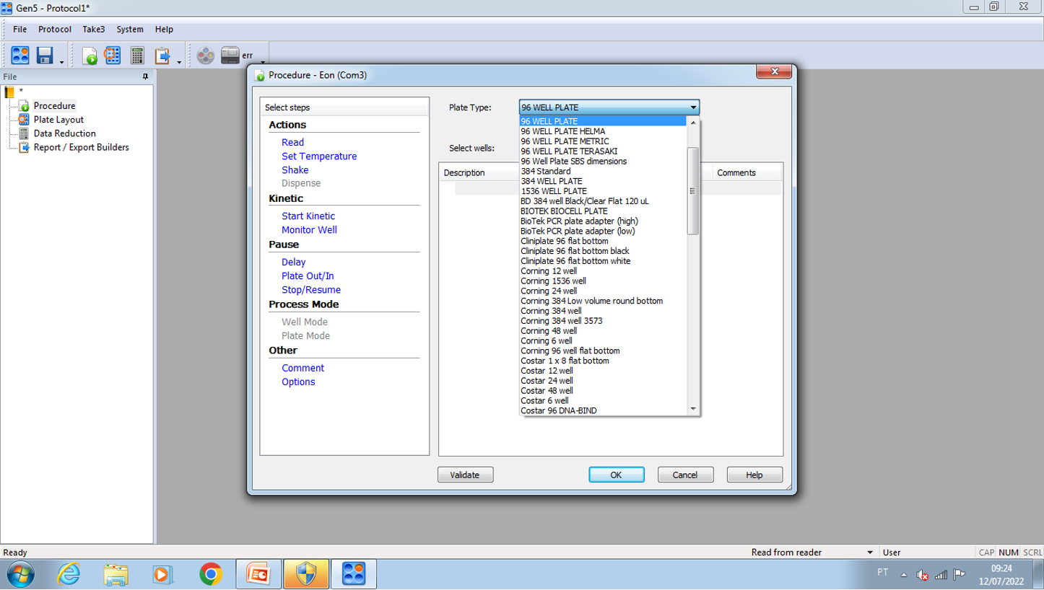Click the Validate button
Image resolution: width=1044 pixels, height=590 pixels.
click(465, 475)
